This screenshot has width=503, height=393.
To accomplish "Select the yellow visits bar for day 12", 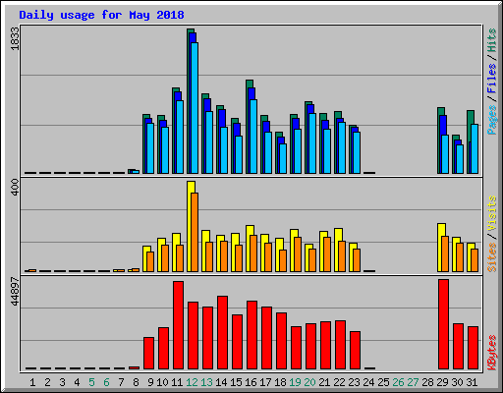I will tap(190, 226).
